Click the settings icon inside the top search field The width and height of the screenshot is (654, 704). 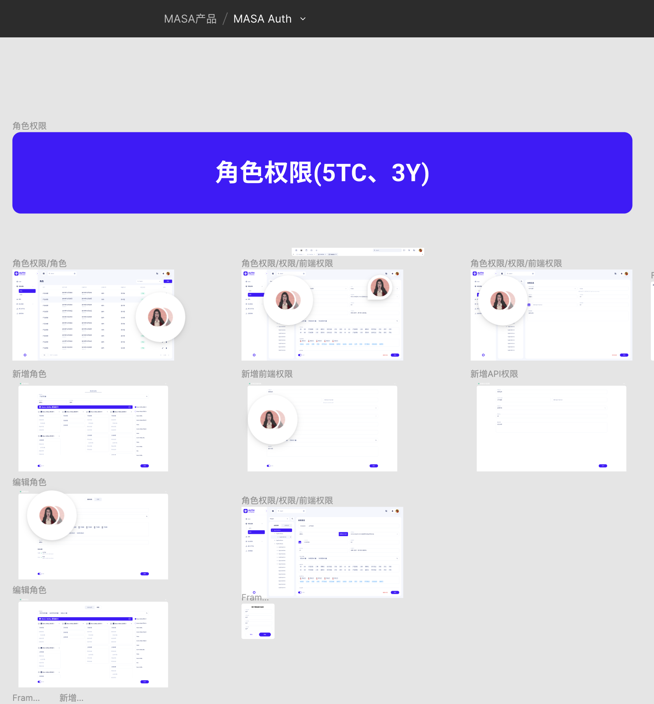tap(75, 273)
